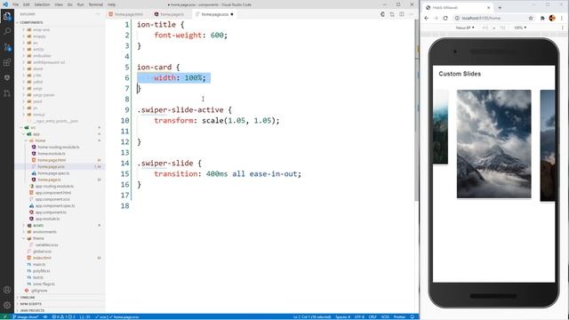This screenshot has width=569, height=320.
Task: Open the Explorer view in activity bar
Action: click(7, 16)
